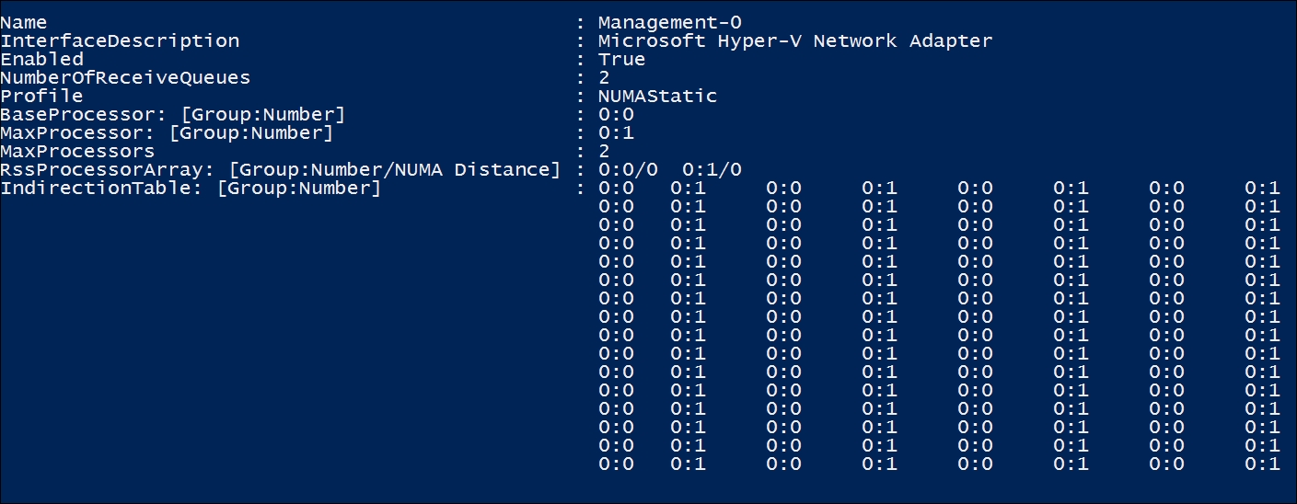The image size is (1297, 504).
Task: Click the NumberOfReceiveQueues property label
Action: click(125, 77)
